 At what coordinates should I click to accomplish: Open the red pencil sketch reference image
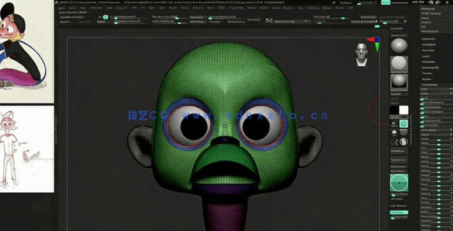[x=27, y=149]
